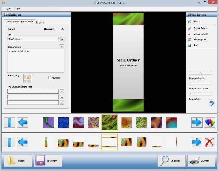Select the purple orange pattern thumbnail

(x=157, y=123)
